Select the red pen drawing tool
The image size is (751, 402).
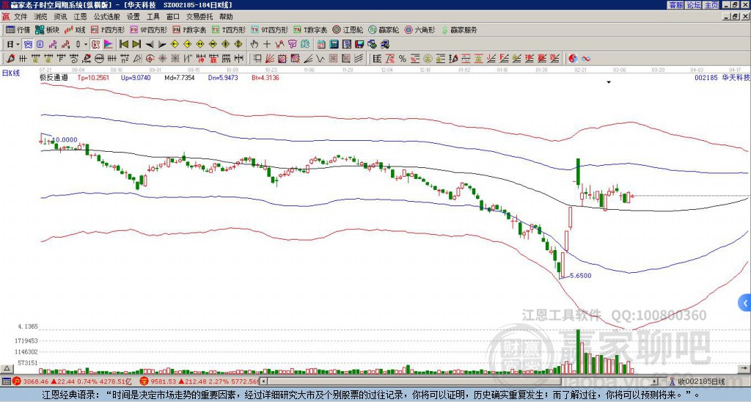click(x=10, y=59)
